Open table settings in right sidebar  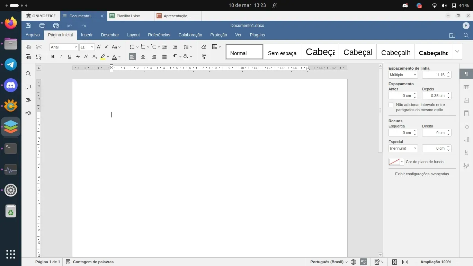[466, 87]
